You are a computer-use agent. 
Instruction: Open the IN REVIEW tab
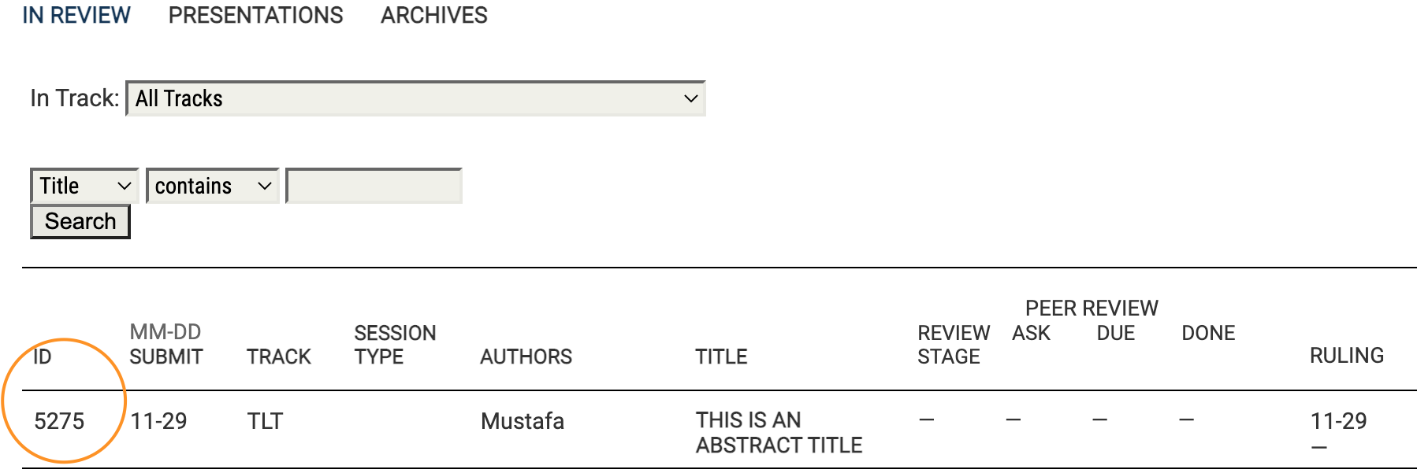click(76, 15)
